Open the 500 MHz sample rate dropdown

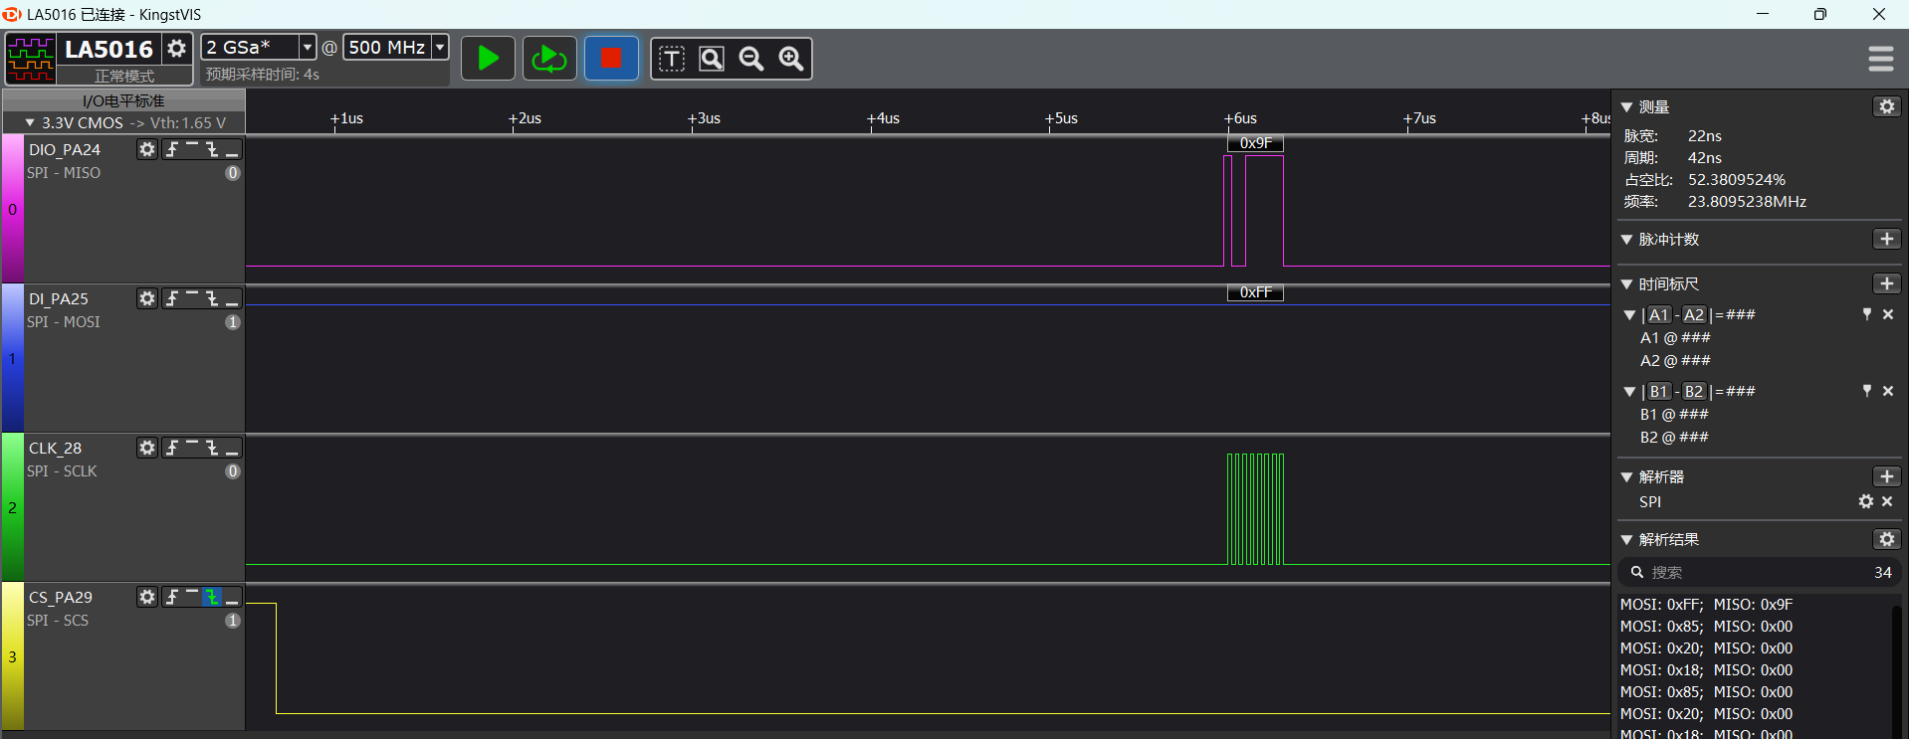coord(439,47)
